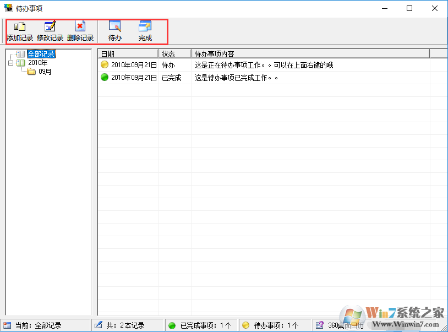Click the 待办 (to-do) toolbar icon
Viewport: 448px width, 332px height.
click(115, 26)
